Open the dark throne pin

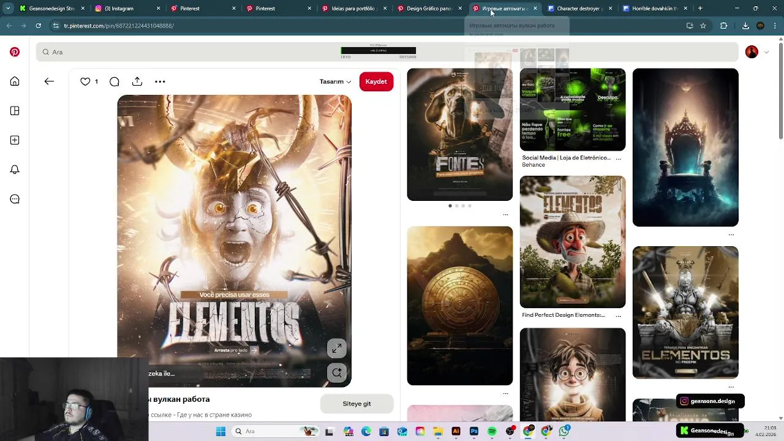(x=685, y=147)
